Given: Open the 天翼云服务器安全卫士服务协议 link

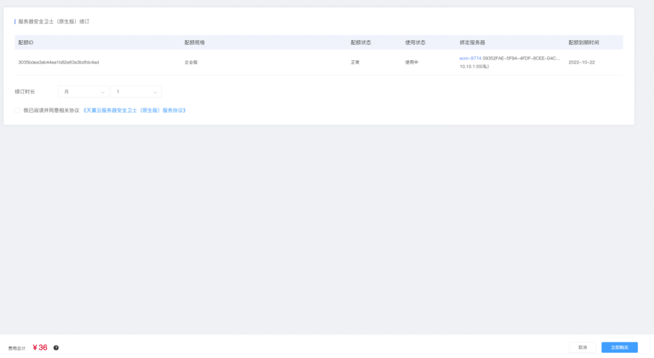Looking at the screenshot, I should 134,110.
